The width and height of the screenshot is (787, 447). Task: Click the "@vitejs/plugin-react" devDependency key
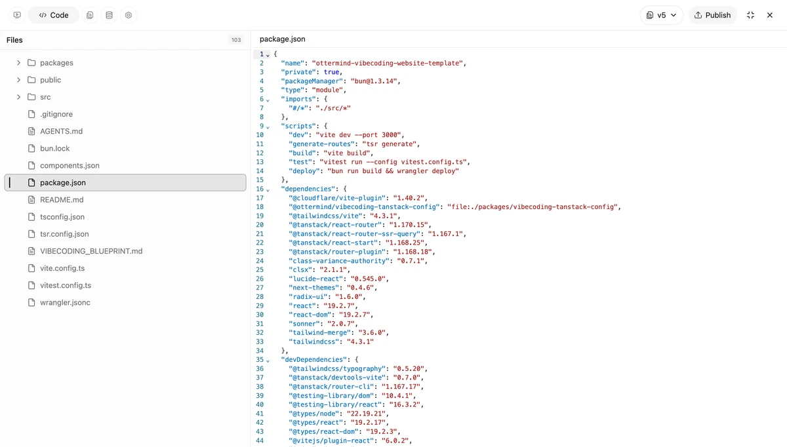[333, 440]
